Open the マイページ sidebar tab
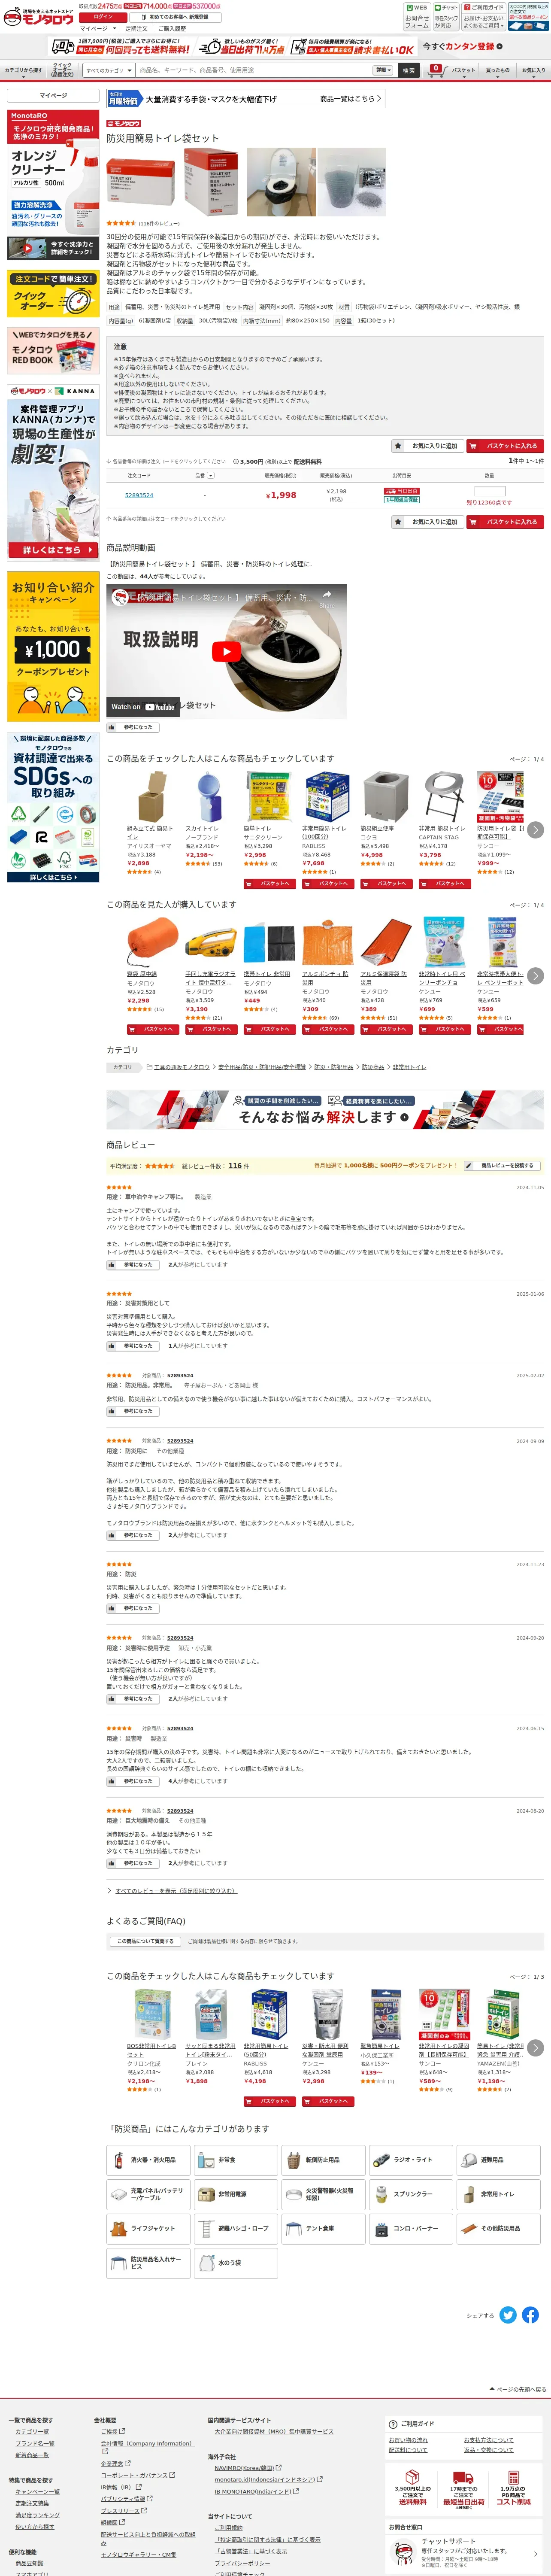Image resolution: width=551 pixels, height=2576 pixels. 53,96
